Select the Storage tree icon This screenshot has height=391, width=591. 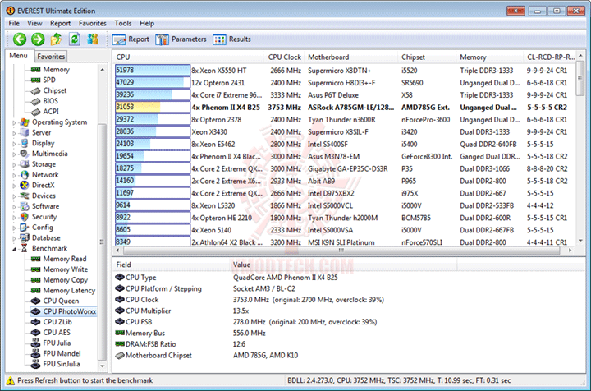click(x=25, y=164)
